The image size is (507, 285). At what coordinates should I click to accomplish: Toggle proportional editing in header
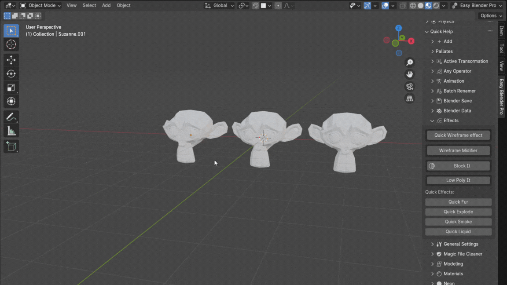click(278, 6)
